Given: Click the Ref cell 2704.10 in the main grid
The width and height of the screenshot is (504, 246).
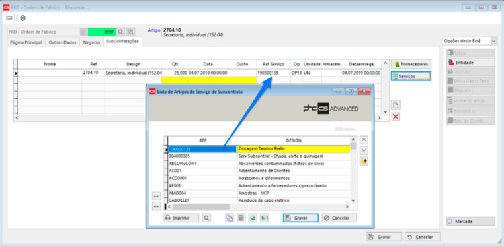Looking at the screenshot, I should coord(93,73).
